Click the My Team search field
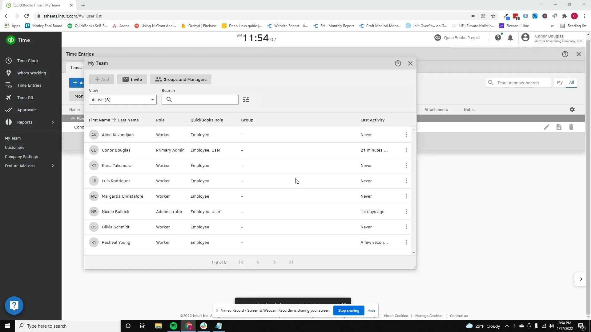 pos(200,100)
